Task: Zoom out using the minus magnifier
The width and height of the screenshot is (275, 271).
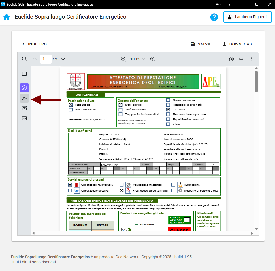Action: 123,59
